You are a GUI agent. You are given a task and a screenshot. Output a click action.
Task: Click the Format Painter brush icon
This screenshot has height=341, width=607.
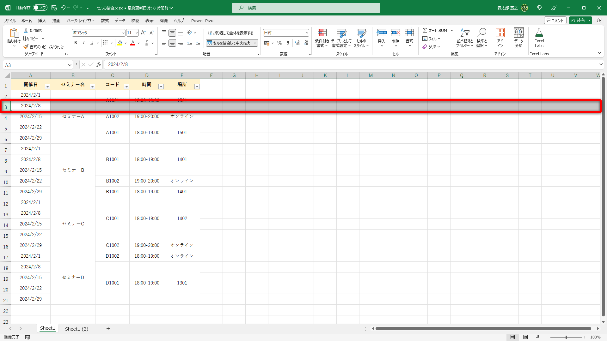click(x=26, y=47)
